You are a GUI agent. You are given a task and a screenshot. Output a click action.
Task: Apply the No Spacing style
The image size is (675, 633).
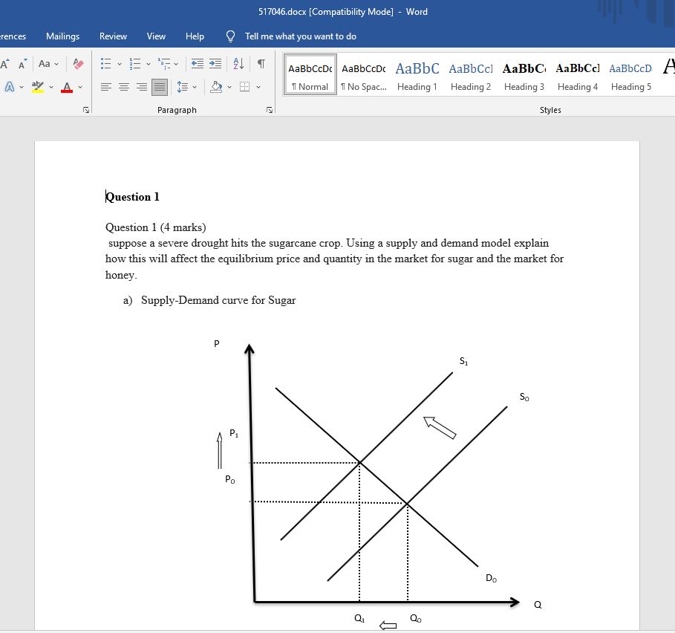point(364,75)
